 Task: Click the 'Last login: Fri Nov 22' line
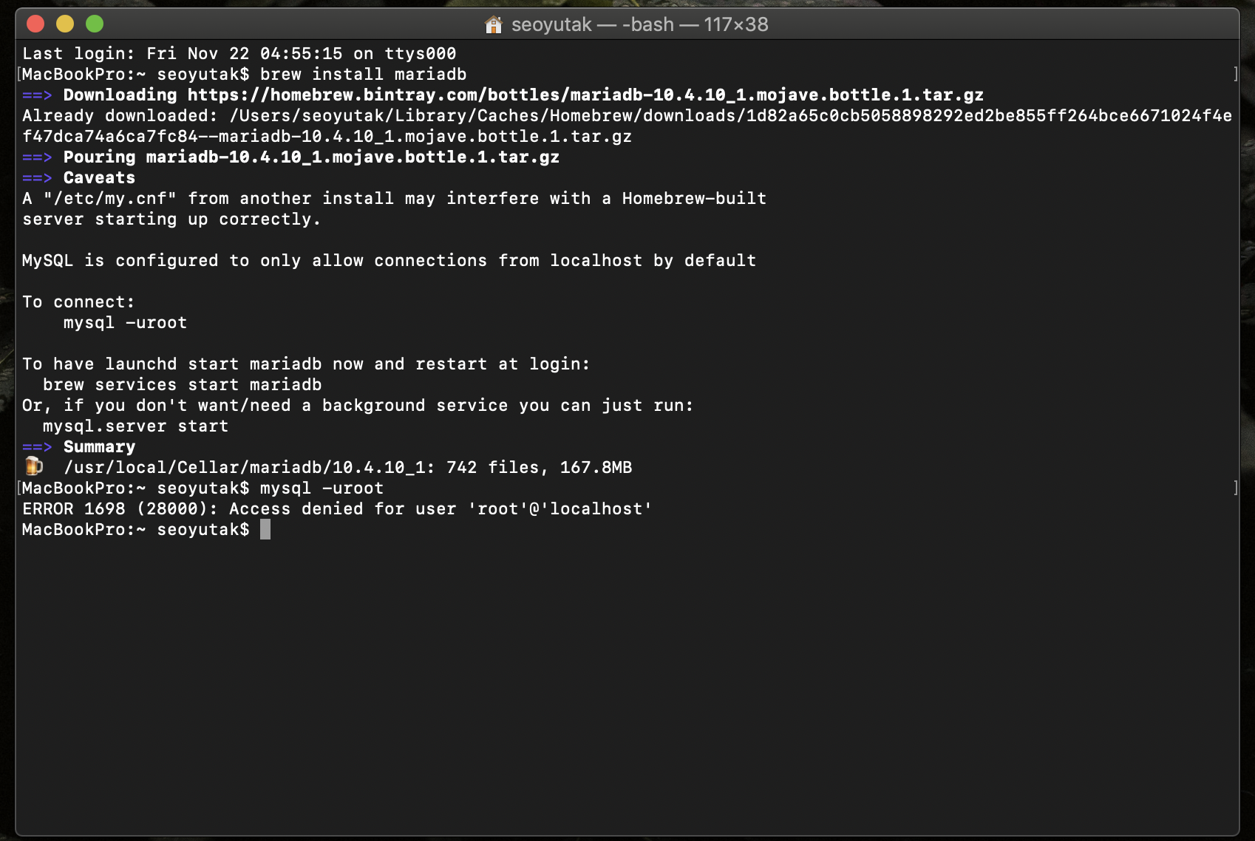pyautogui.click(x=239, y=54)
